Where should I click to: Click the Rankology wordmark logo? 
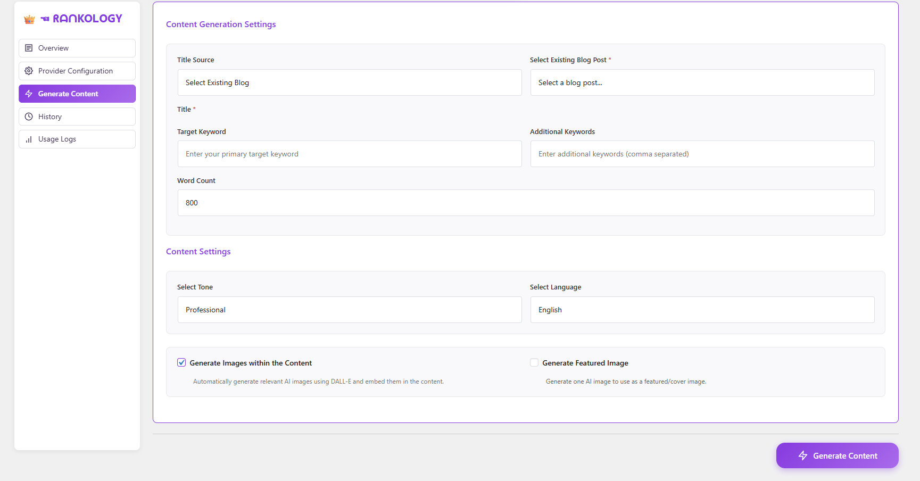[87, 19]
